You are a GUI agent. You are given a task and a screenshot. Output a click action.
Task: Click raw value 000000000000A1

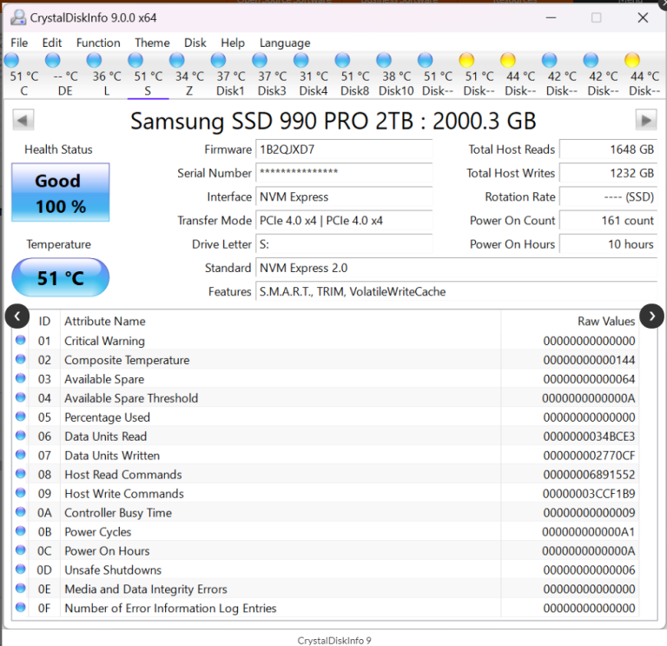coord(589,532)
